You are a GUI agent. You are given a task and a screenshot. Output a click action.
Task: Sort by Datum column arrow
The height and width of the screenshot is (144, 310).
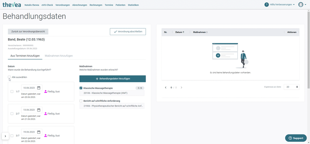[183, 32]
